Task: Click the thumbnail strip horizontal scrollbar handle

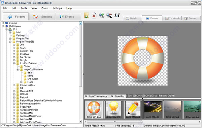Action: point(114,122)
